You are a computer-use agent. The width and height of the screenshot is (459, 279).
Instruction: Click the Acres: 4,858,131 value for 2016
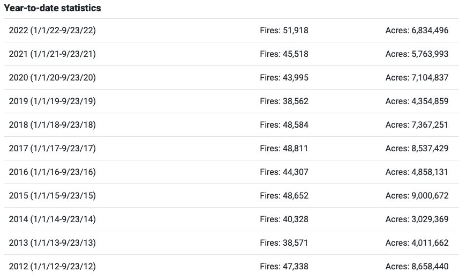417,172
